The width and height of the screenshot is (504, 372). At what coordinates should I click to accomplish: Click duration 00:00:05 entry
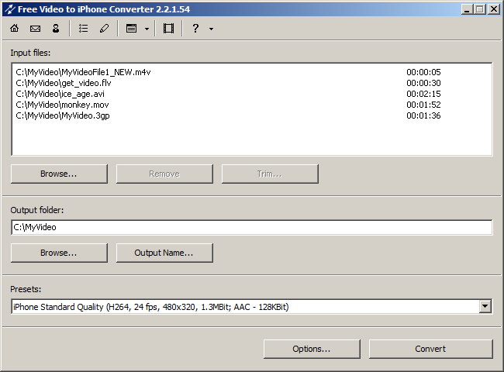coord(423,72)
